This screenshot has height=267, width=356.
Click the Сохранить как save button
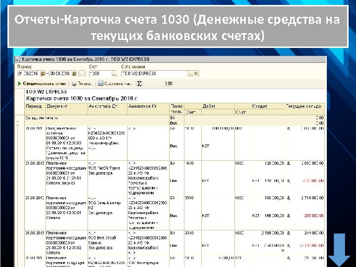pos(115,84)
